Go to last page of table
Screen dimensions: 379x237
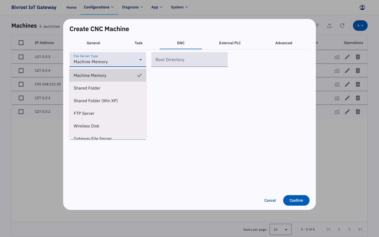[360, 229]
